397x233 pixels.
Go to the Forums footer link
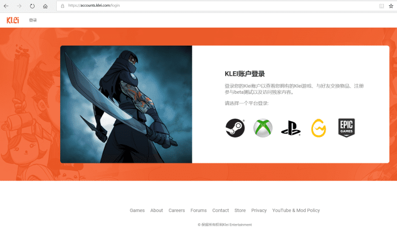pyautogui.click(x=198, y=210)
